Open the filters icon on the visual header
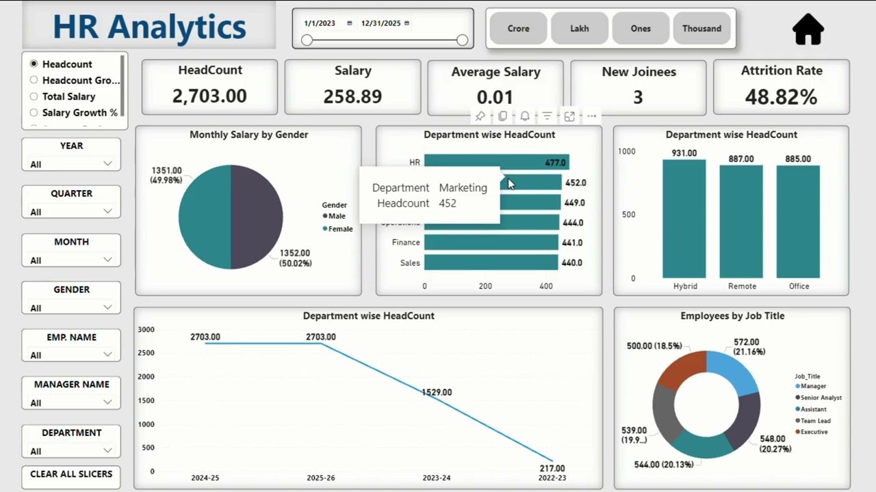876x492 pixels. (x=547, y=116)
